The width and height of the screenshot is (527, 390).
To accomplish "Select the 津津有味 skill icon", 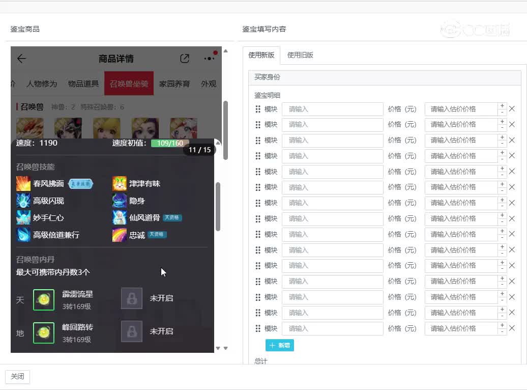I will [120, 183].
